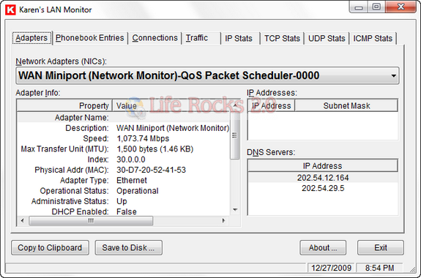Select the Index 30.0.0.0 row

pos(124,159)
